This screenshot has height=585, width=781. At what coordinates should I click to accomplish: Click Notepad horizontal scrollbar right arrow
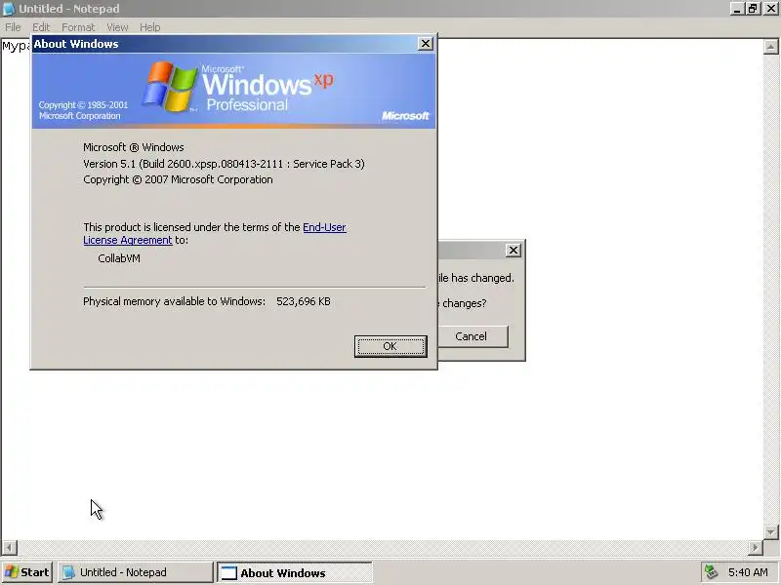pos(755,547)
